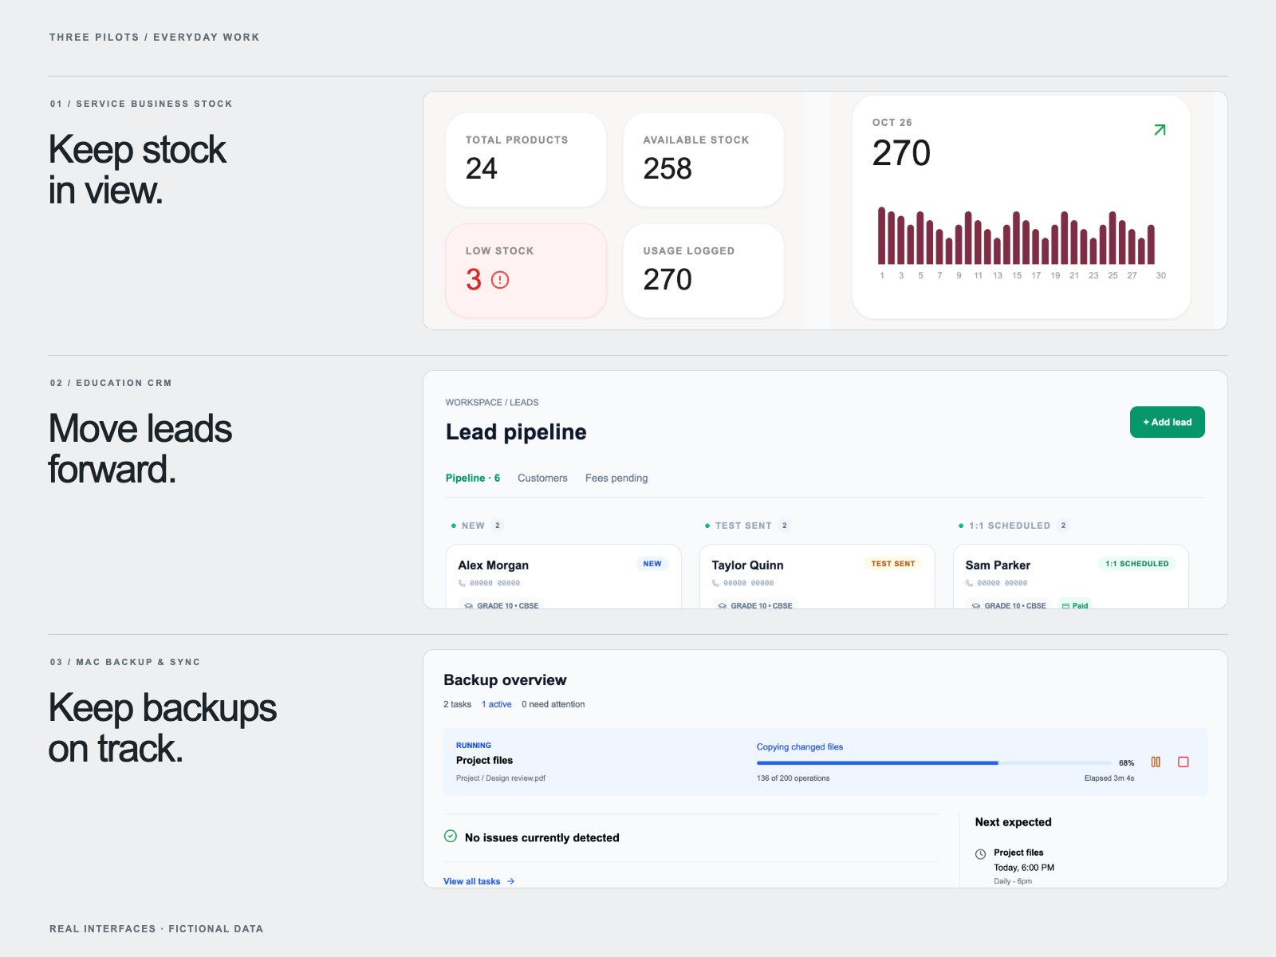Stop the running Project files backup
1276x957 pixels.
click(x=1183, y=762)
